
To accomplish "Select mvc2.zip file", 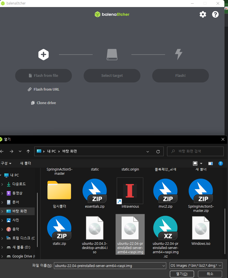I will [165, 194].
